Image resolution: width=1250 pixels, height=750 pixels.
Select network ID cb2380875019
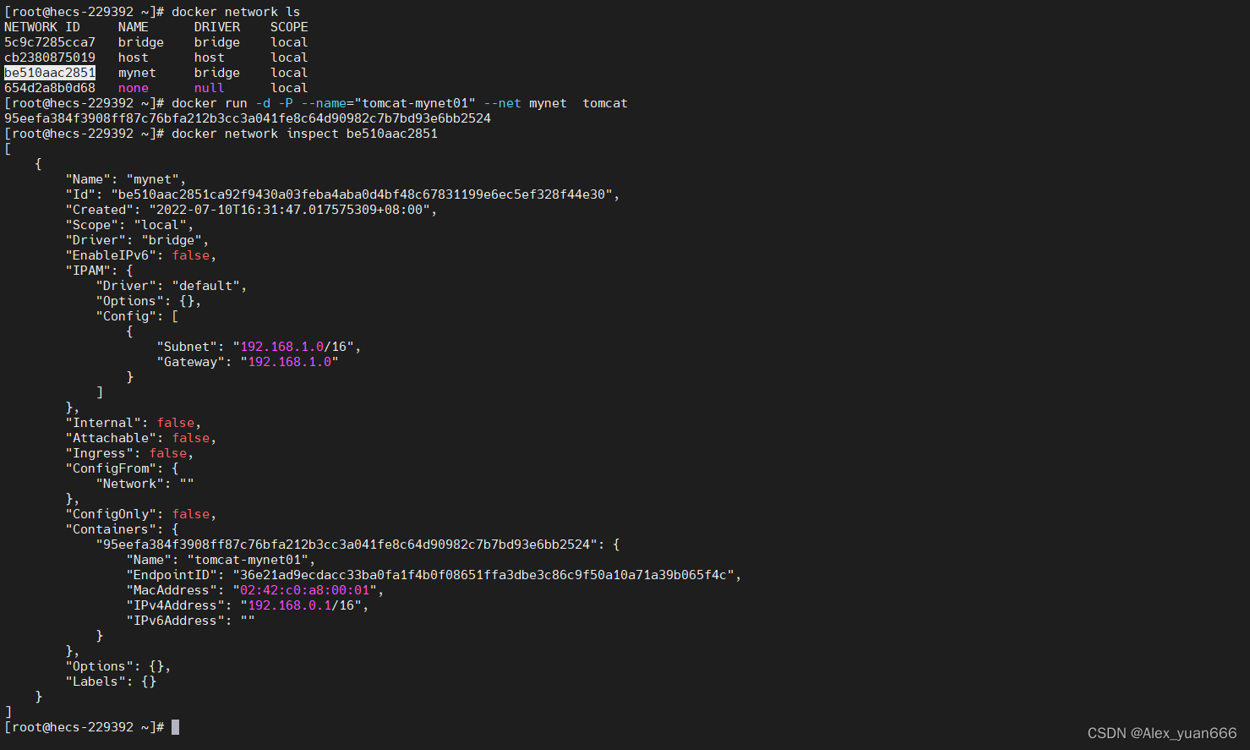pyautogui.click(x=50, y=57)
